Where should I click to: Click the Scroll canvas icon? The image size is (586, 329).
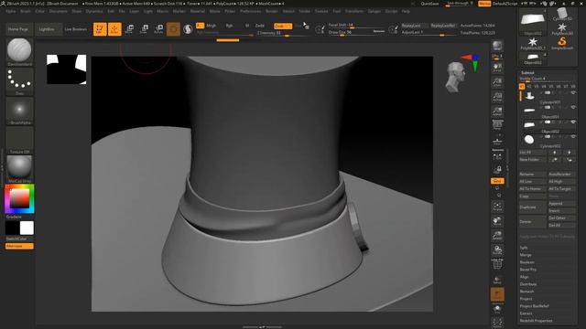coord(497,67)
